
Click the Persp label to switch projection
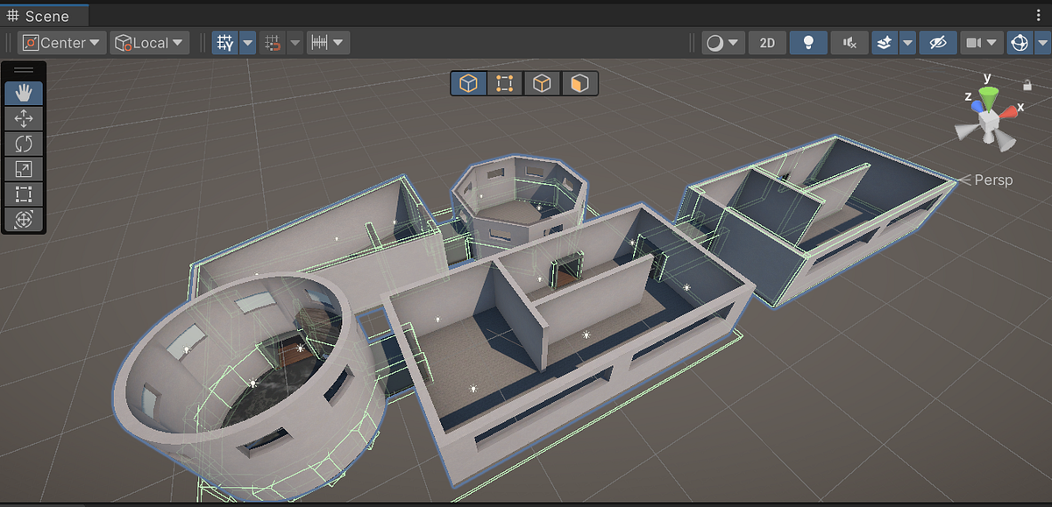click(x=995, y=180)
